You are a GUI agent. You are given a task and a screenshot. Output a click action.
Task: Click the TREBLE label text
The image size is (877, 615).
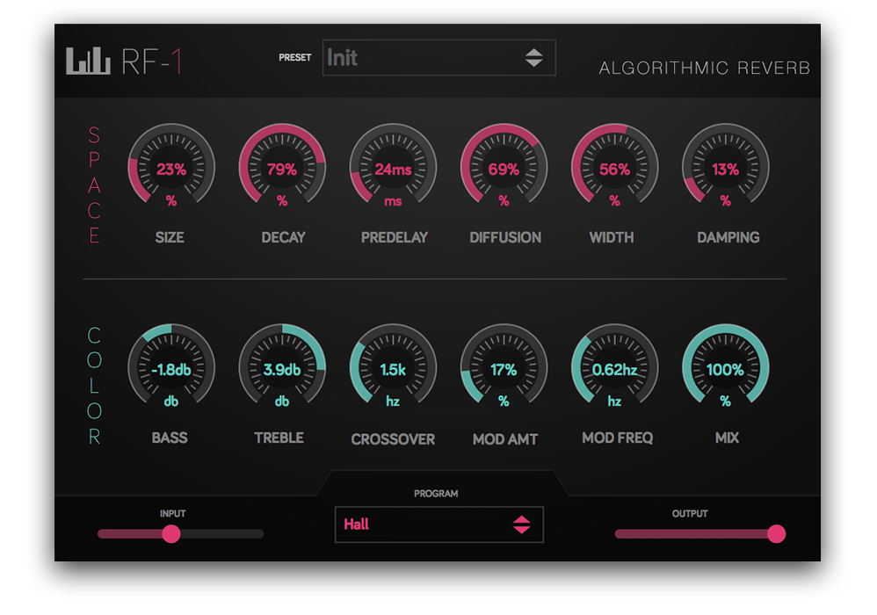click(x=279, y=438)
